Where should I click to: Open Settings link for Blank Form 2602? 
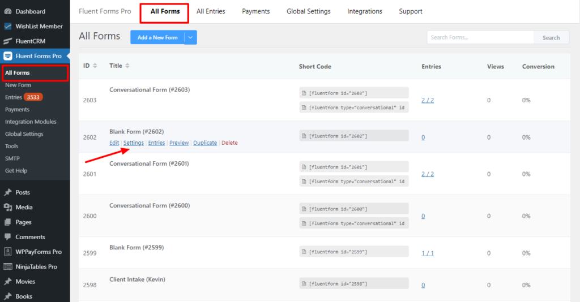point(134,143)
